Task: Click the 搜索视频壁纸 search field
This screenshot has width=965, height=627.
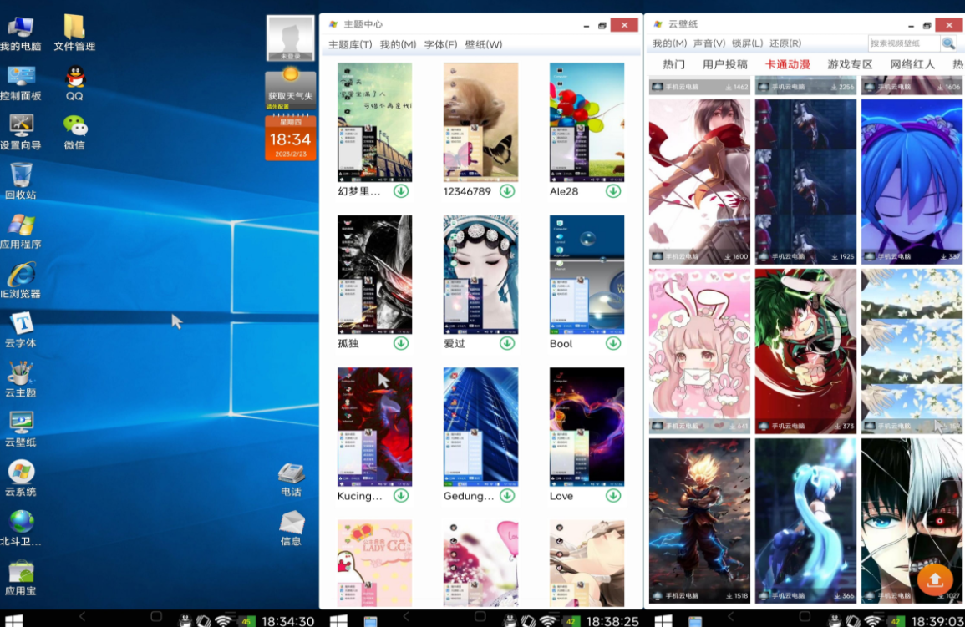Action: pyautogui.click(x=903, y=43)
